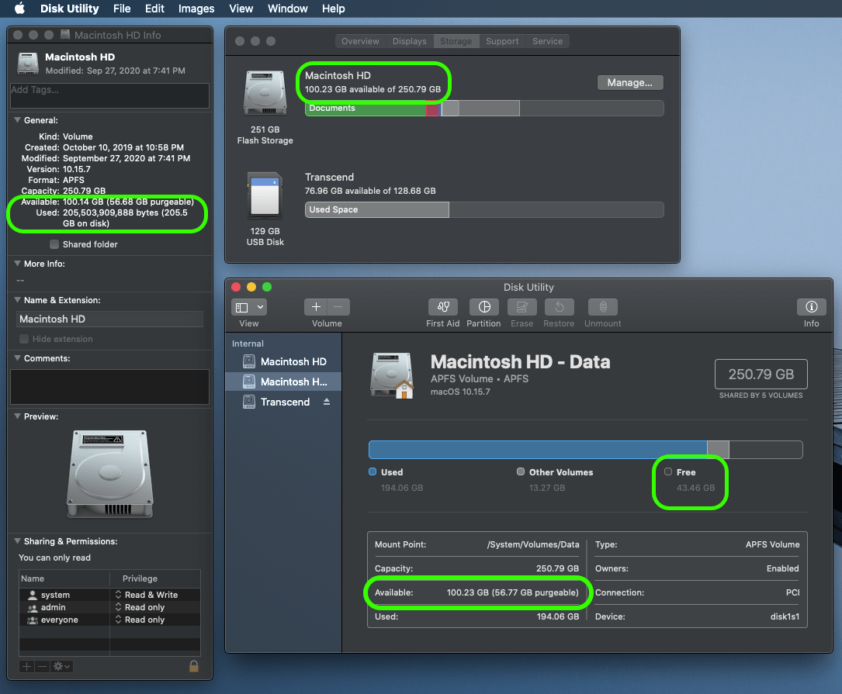Select the admin user row
The height and width of the screenshot is (694, 842).
(109, 607)
